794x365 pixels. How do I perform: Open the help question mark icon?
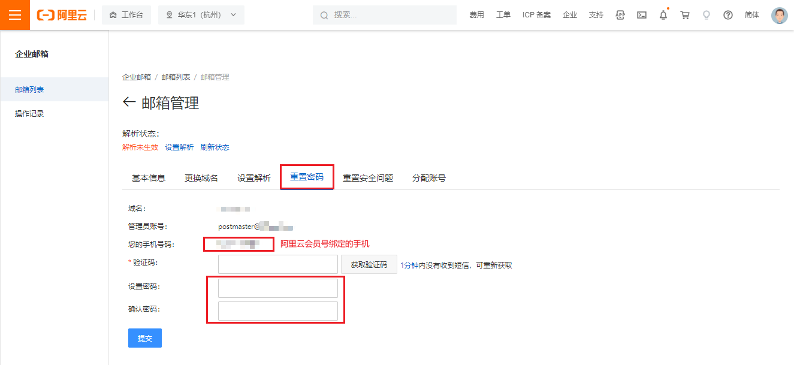coord(728,15)
